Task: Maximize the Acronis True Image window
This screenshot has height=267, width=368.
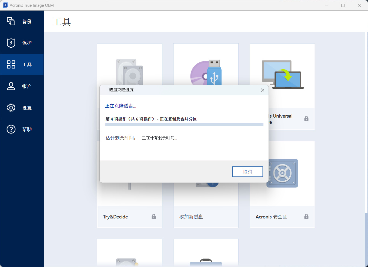Action: point(343,5)
